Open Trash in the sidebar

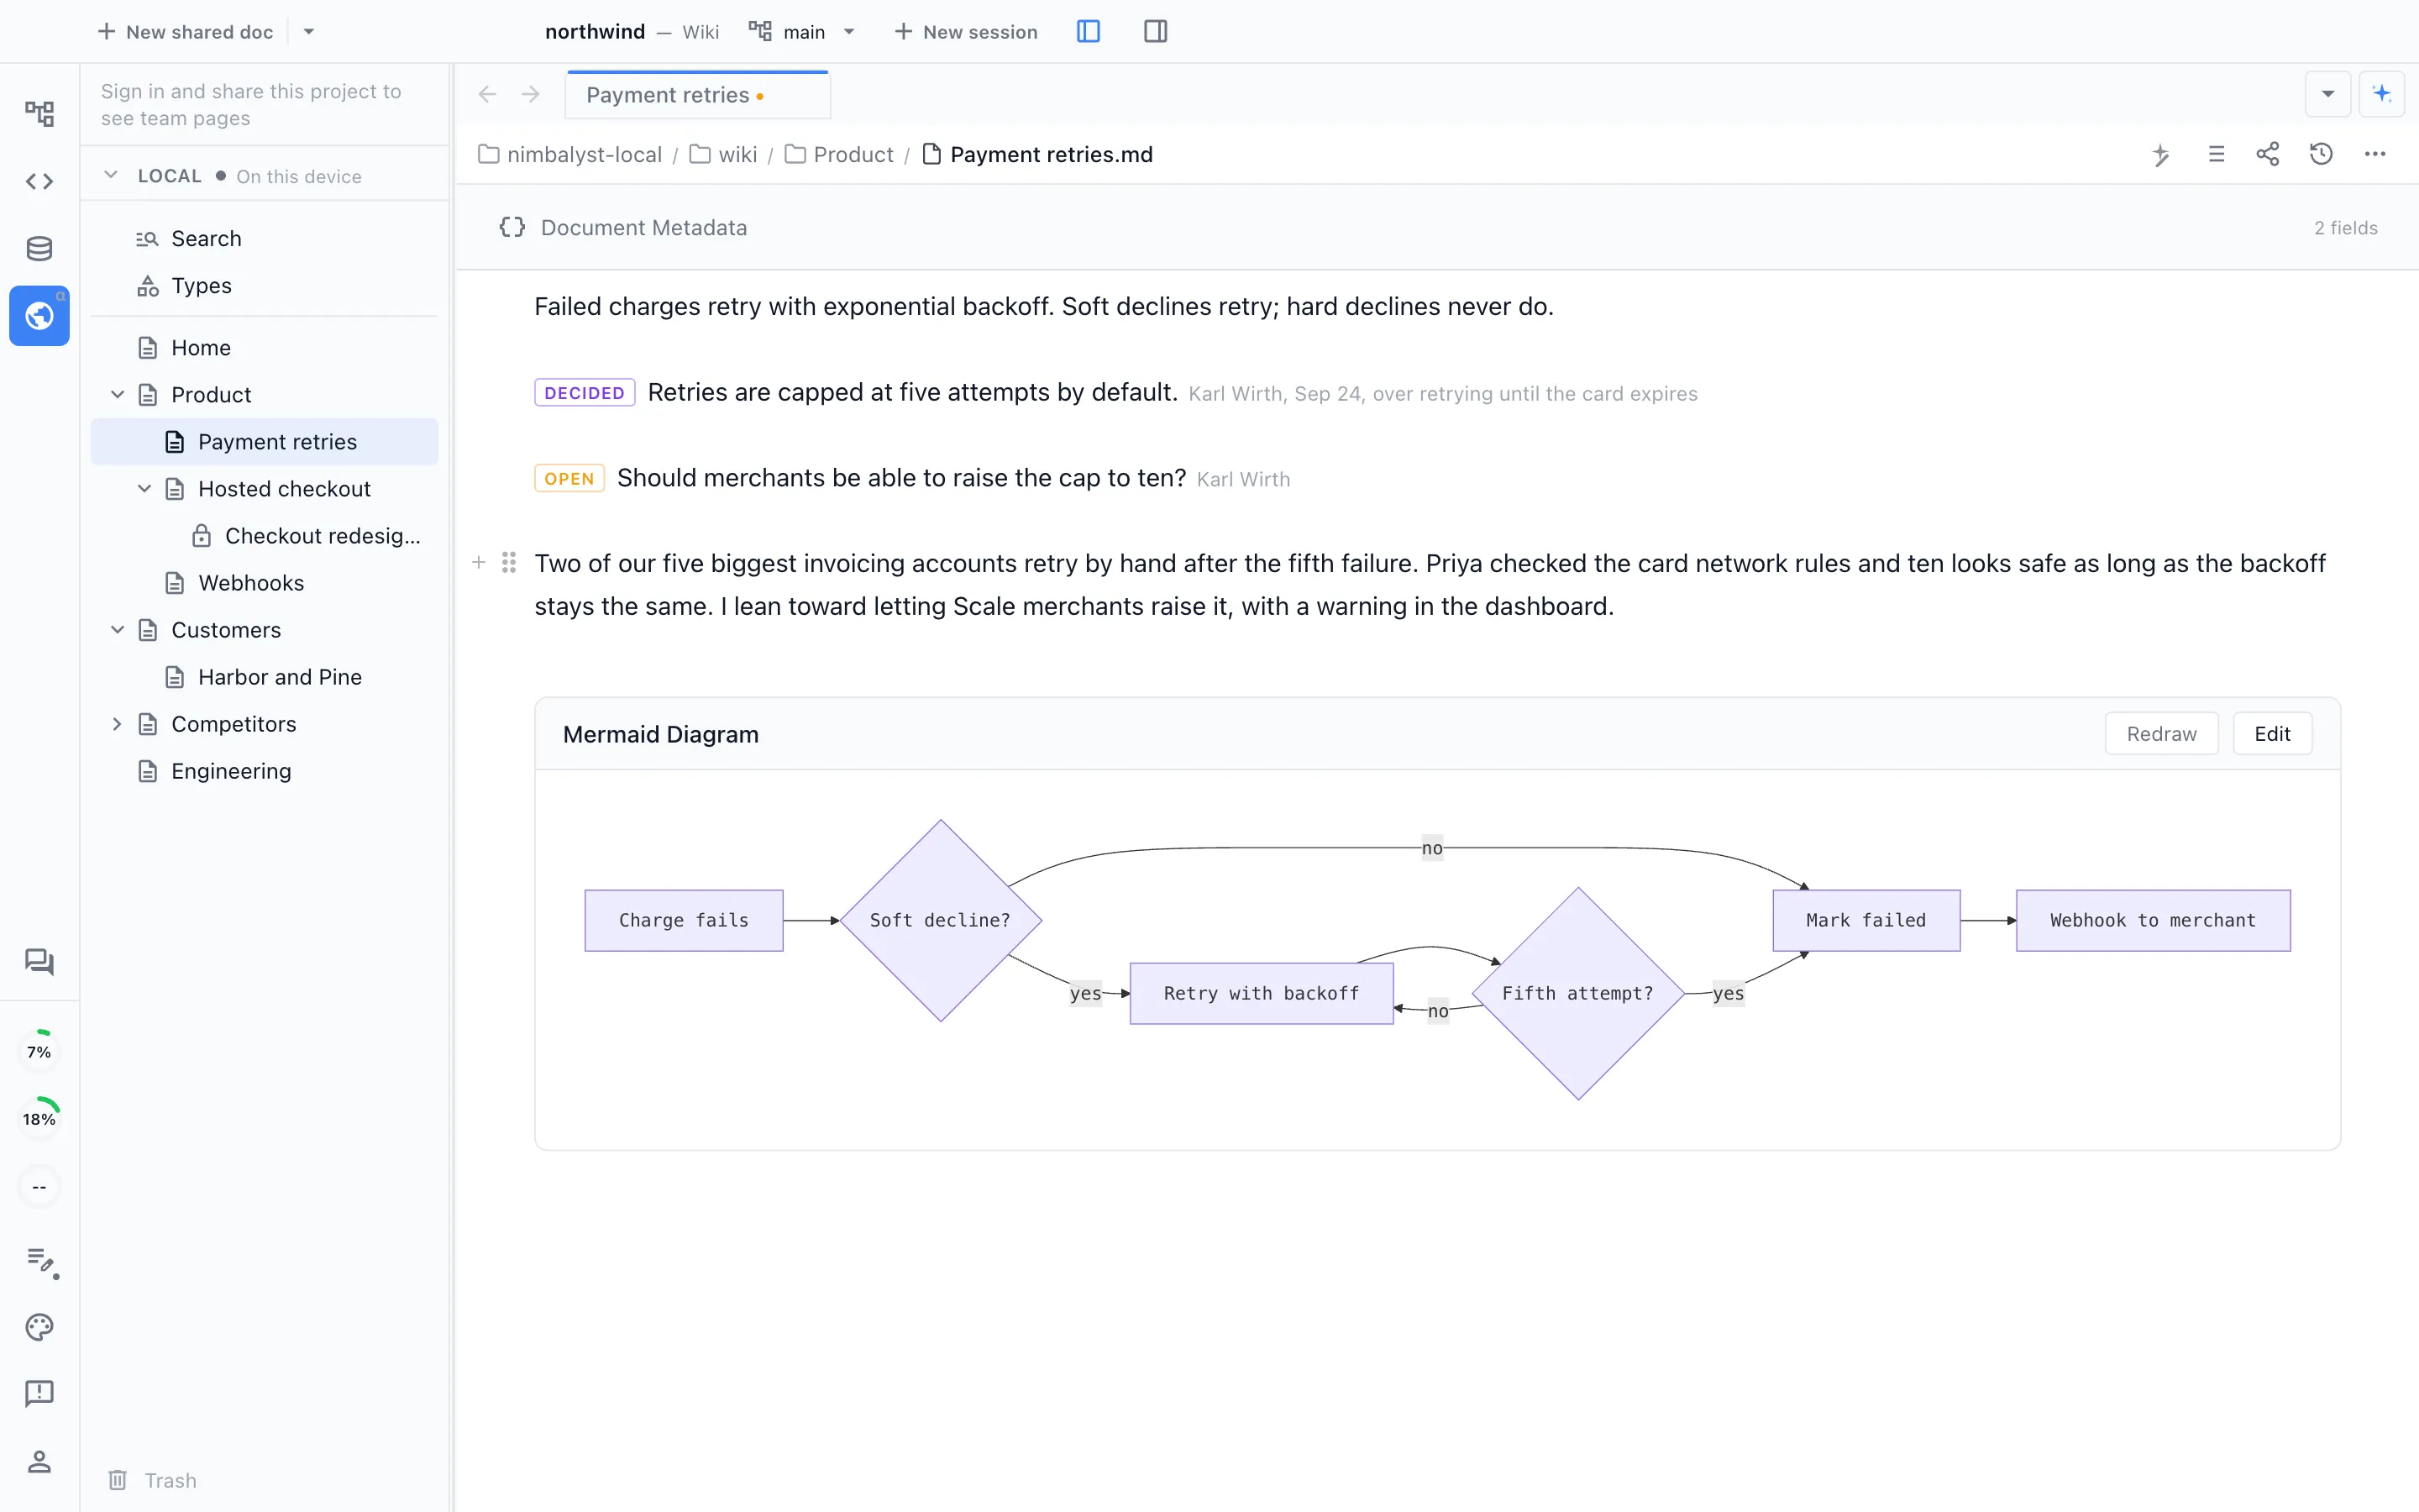(152, 1480)
